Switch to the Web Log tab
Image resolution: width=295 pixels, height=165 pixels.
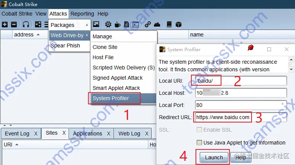pos(129,134)
